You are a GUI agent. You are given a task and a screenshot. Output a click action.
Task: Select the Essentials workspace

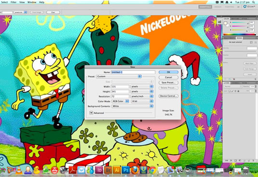(205, 7)
